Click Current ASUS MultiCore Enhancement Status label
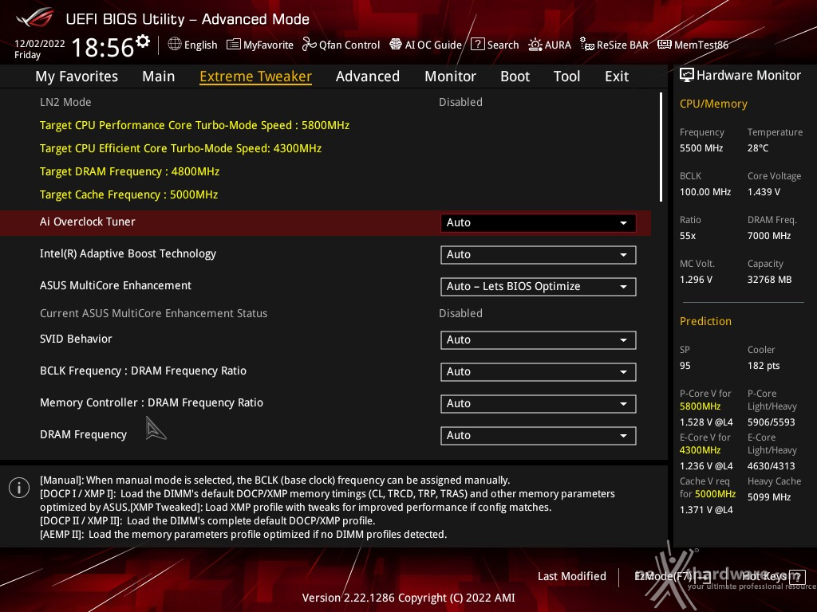817x612 pixels. (154, 313)
